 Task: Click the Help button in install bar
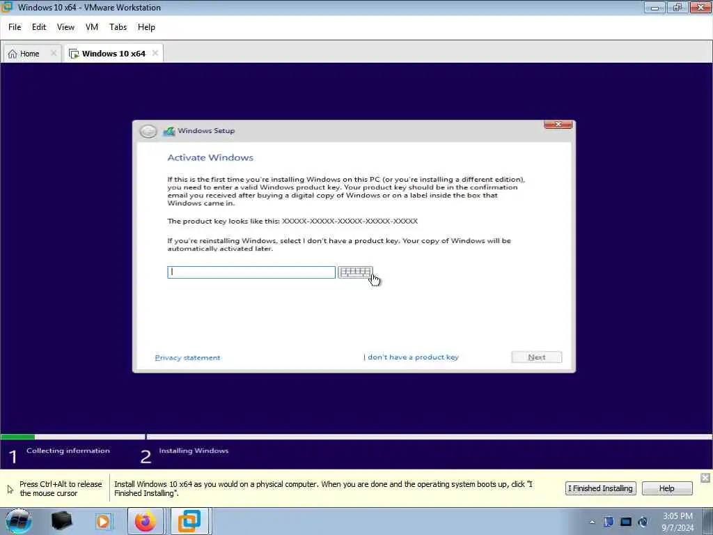click(x=666, y=488)
